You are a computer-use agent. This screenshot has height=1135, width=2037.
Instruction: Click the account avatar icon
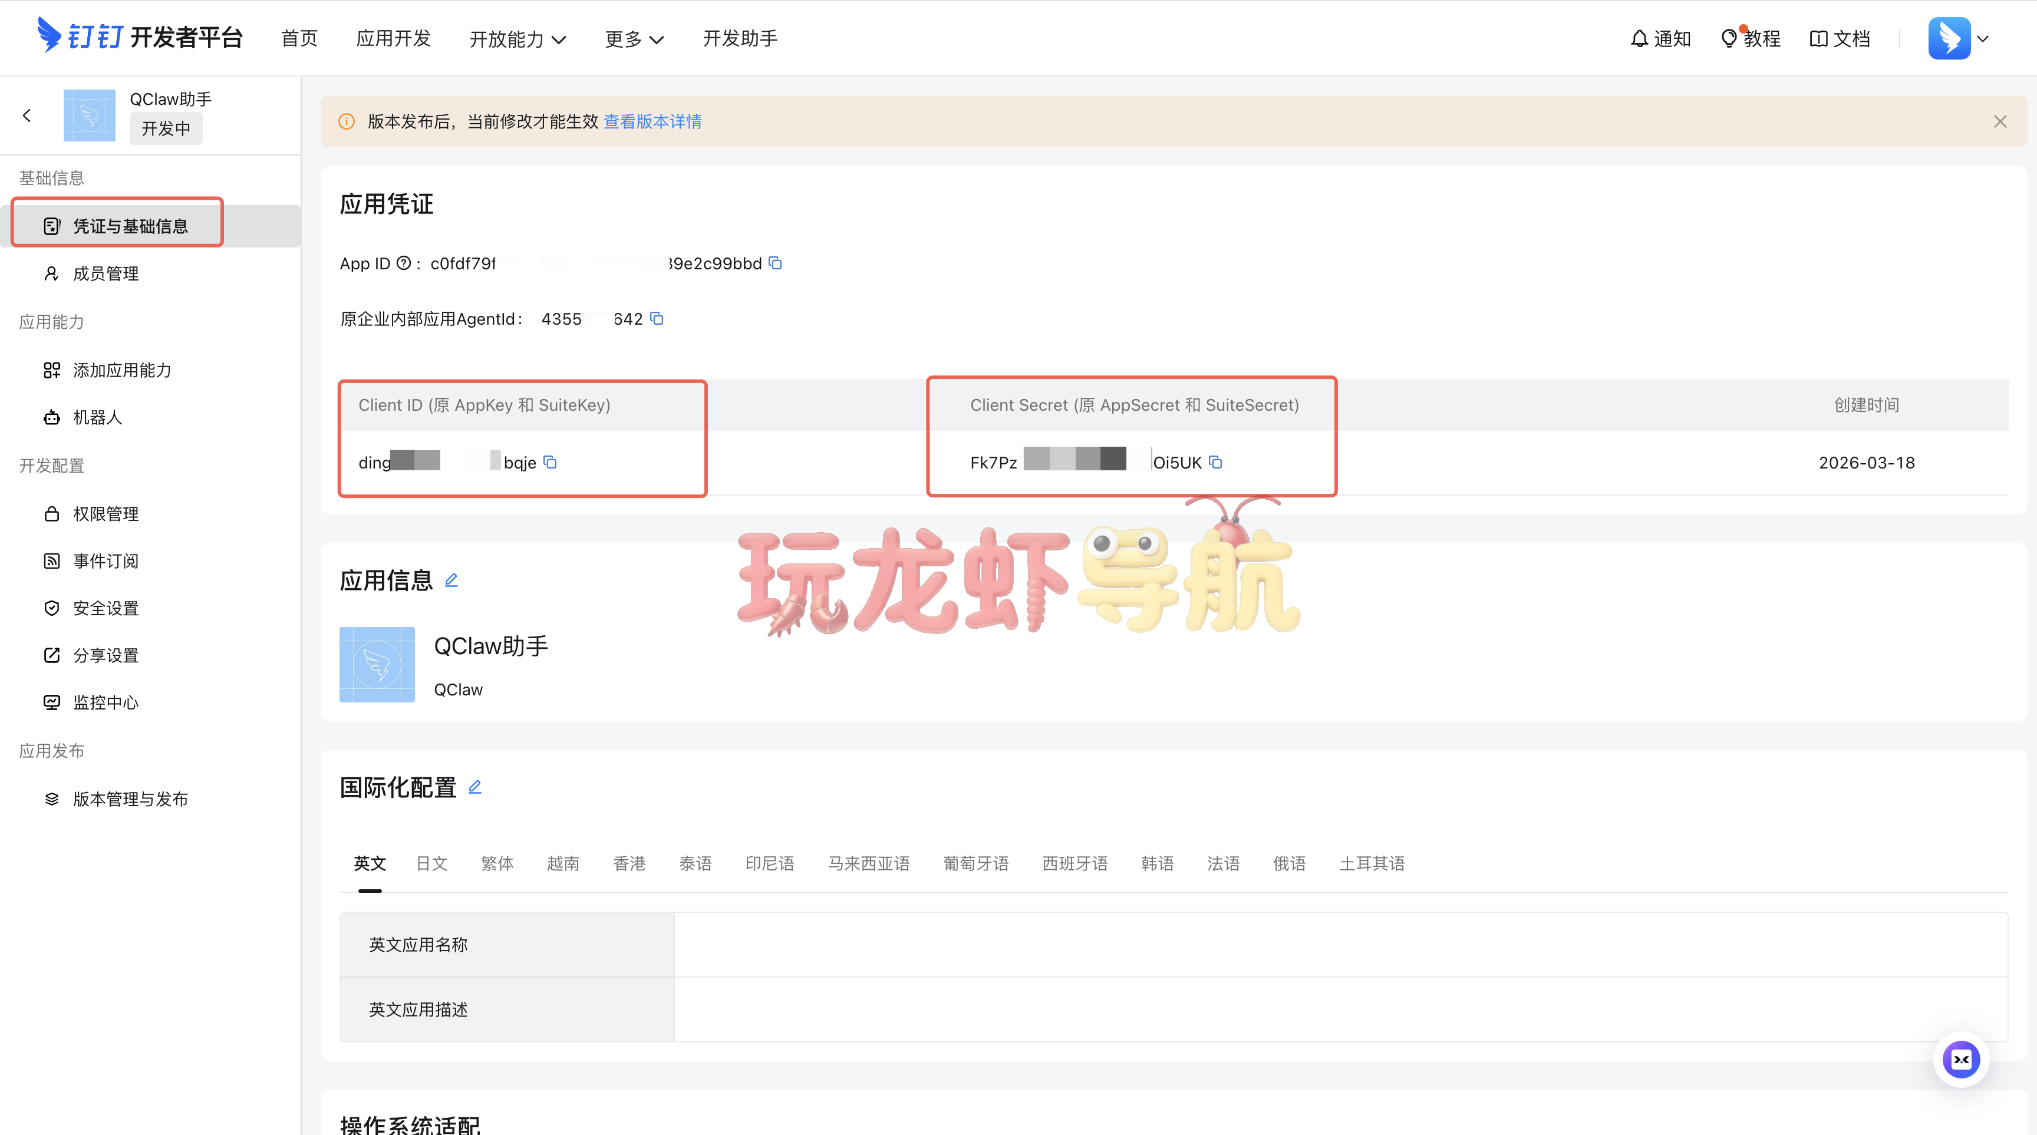pyautogui.click(x=1949, y=38)
